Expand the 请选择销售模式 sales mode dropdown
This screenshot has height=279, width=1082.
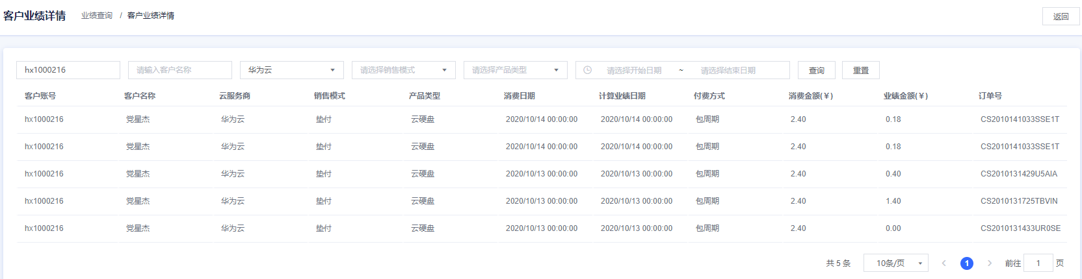[x=403, y=70]
